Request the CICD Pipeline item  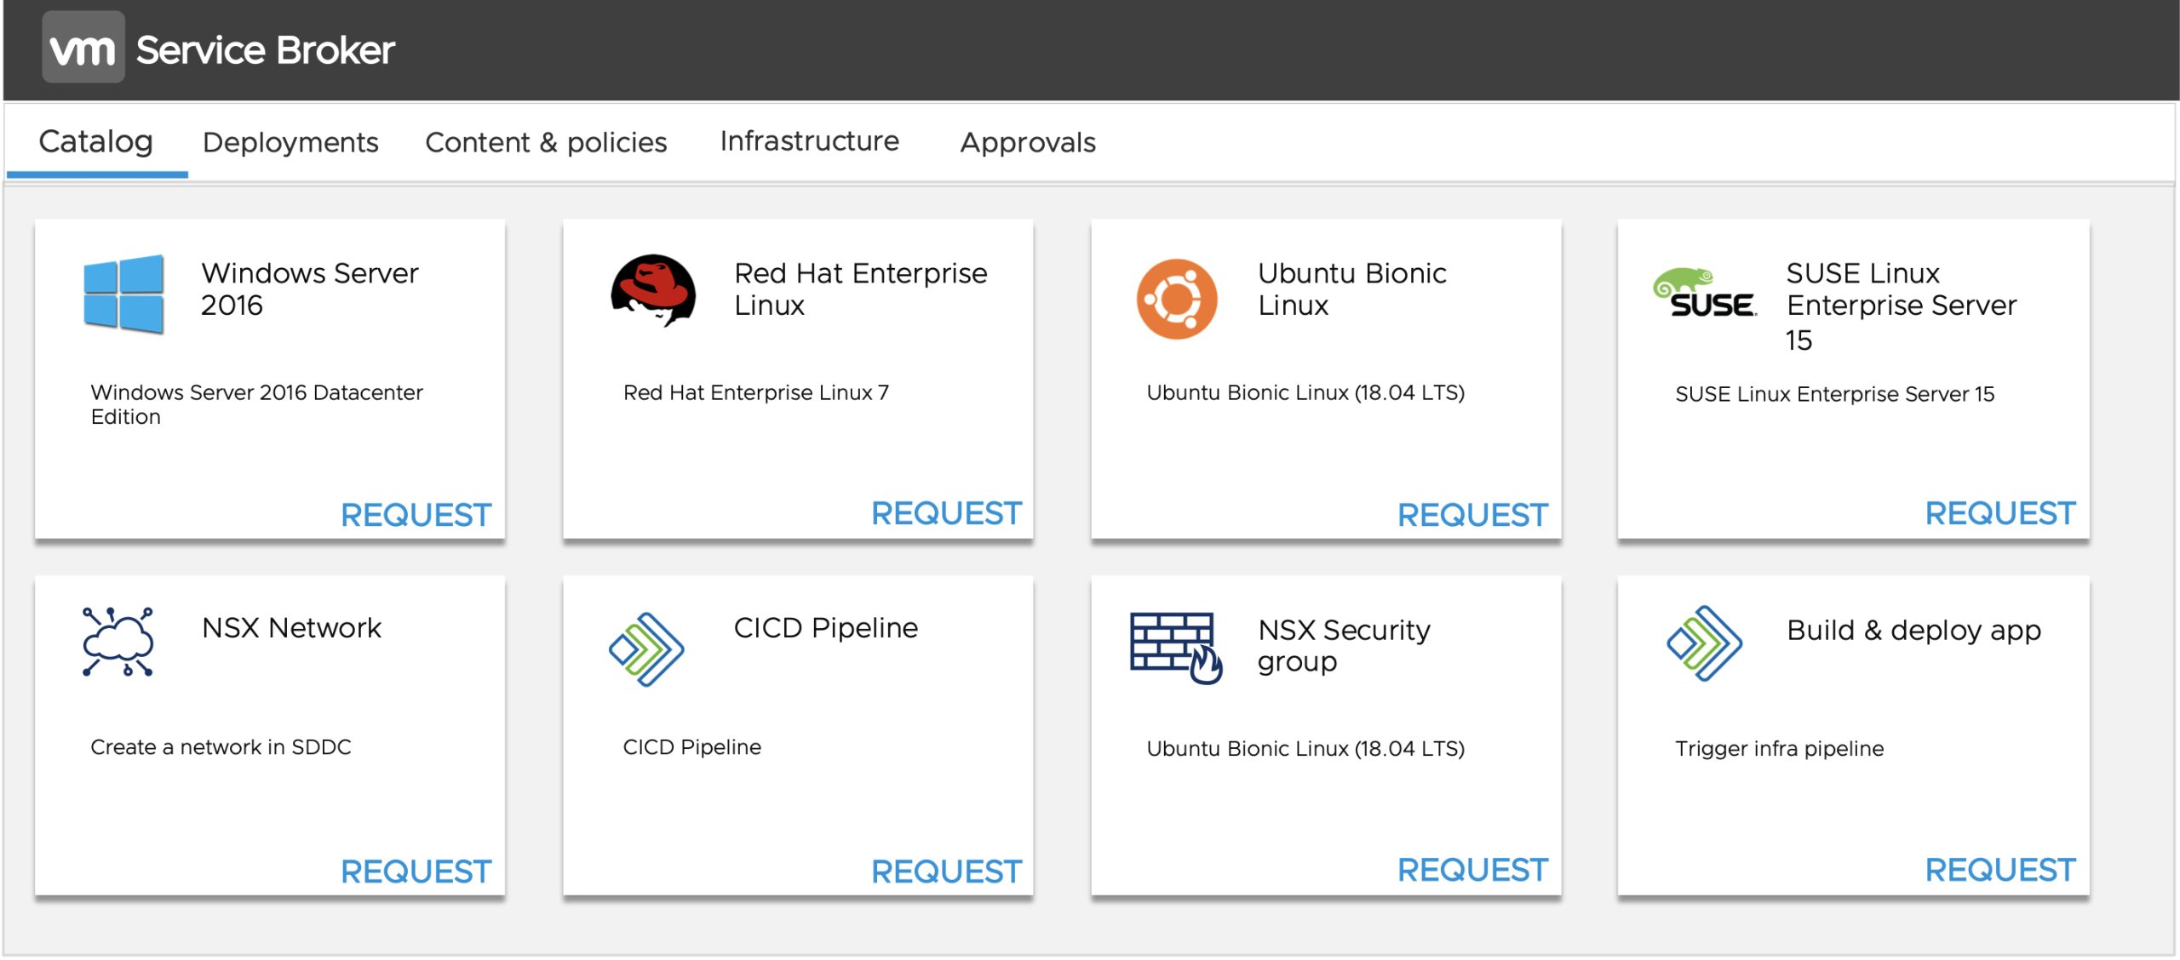pos(945,871)
